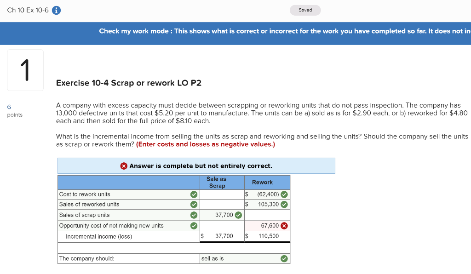Viewport: 471px width, 274px height.
Task: Select the Rework sales cell showing 105,300
Action: (x=267, y=205)
